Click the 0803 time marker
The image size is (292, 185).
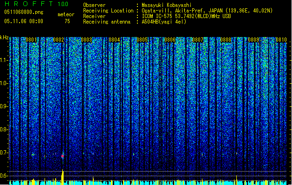coord(86,40)
